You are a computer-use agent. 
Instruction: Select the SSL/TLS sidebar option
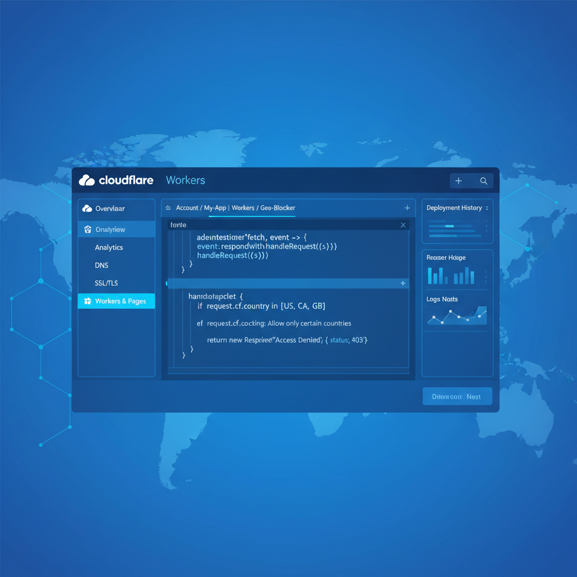tap(105, 283)
